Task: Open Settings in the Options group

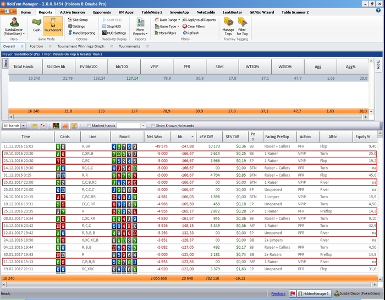Action: pos(76,26)
